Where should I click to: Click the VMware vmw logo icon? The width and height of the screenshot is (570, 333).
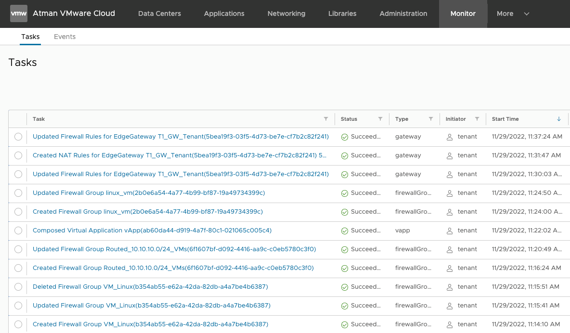(x=19, y=13)
